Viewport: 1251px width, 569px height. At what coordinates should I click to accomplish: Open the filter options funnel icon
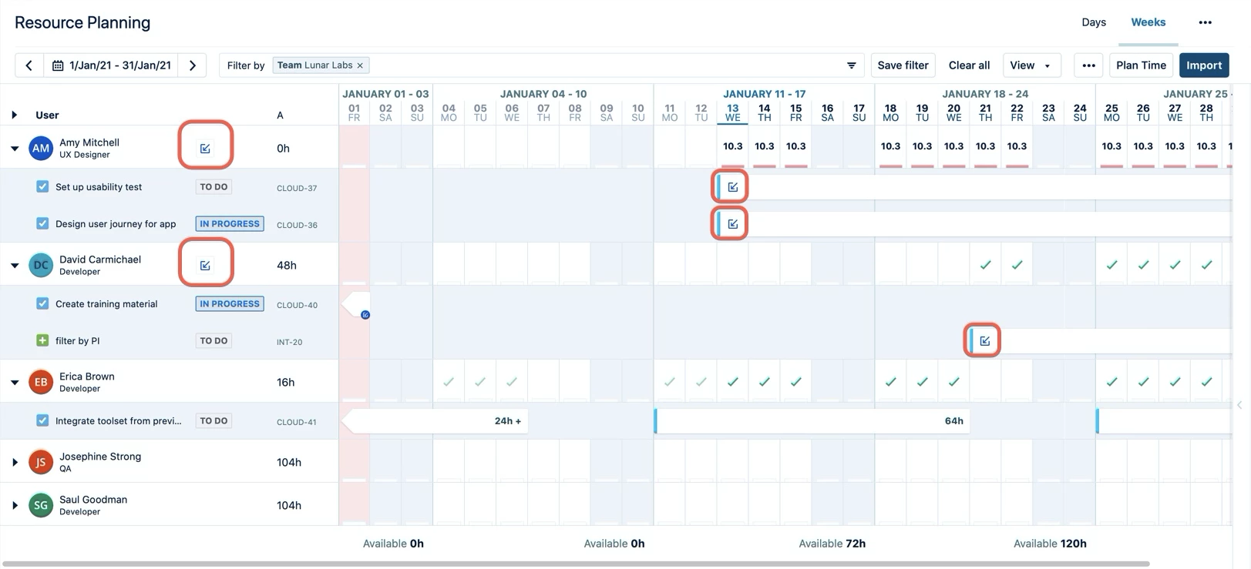pyautogui.click(x=851, y=65)
